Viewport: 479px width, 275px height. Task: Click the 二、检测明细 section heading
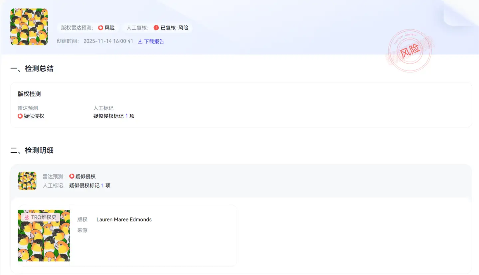32,151
